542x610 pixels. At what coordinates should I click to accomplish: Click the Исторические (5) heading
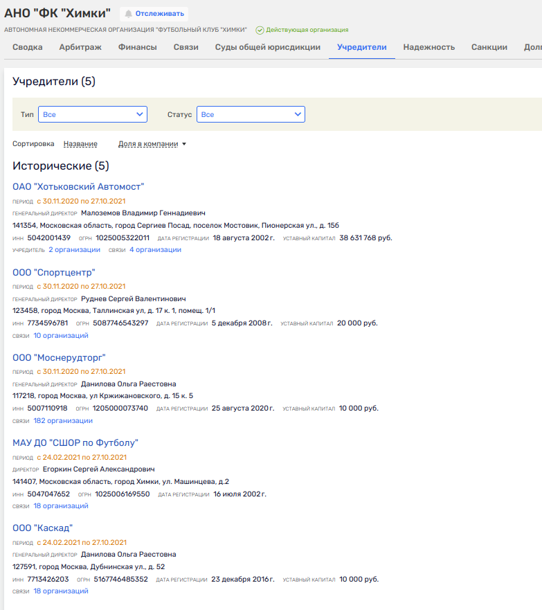pos(61,165)
